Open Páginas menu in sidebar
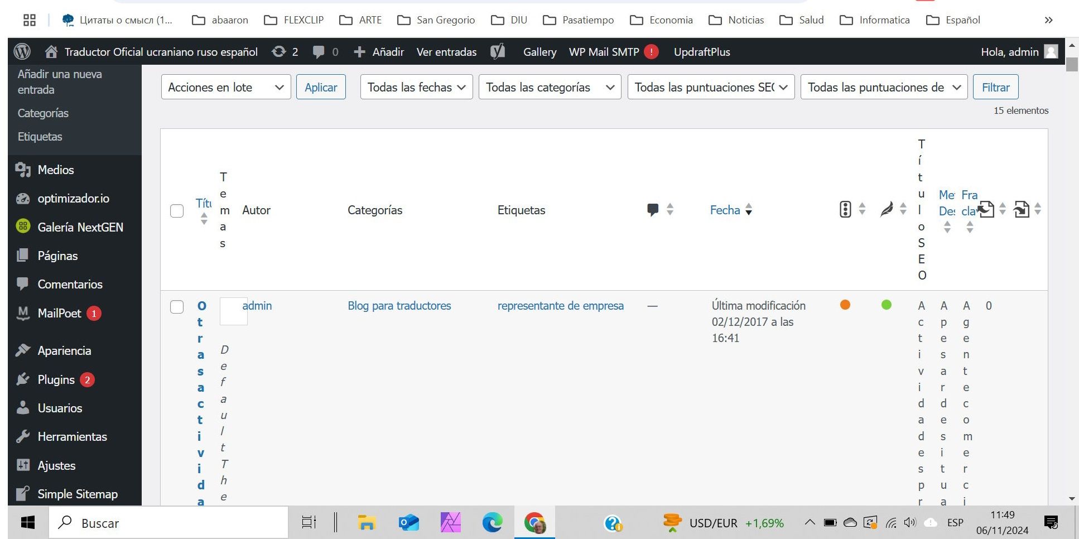 [57, 256]
